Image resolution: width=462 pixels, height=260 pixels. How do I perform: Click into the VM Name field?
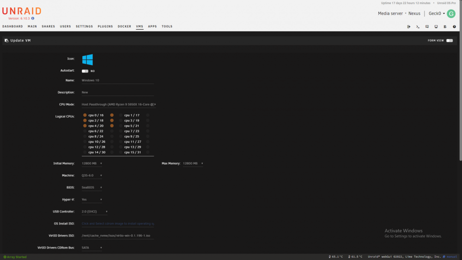click(x=118, y=80)
